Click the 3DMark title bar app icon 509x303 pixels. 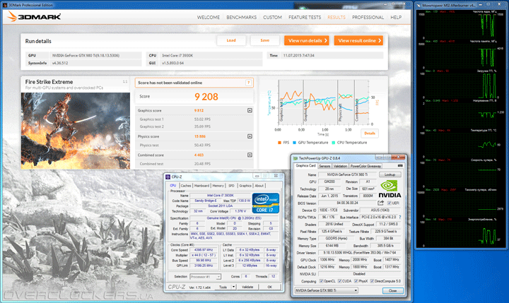4,5
